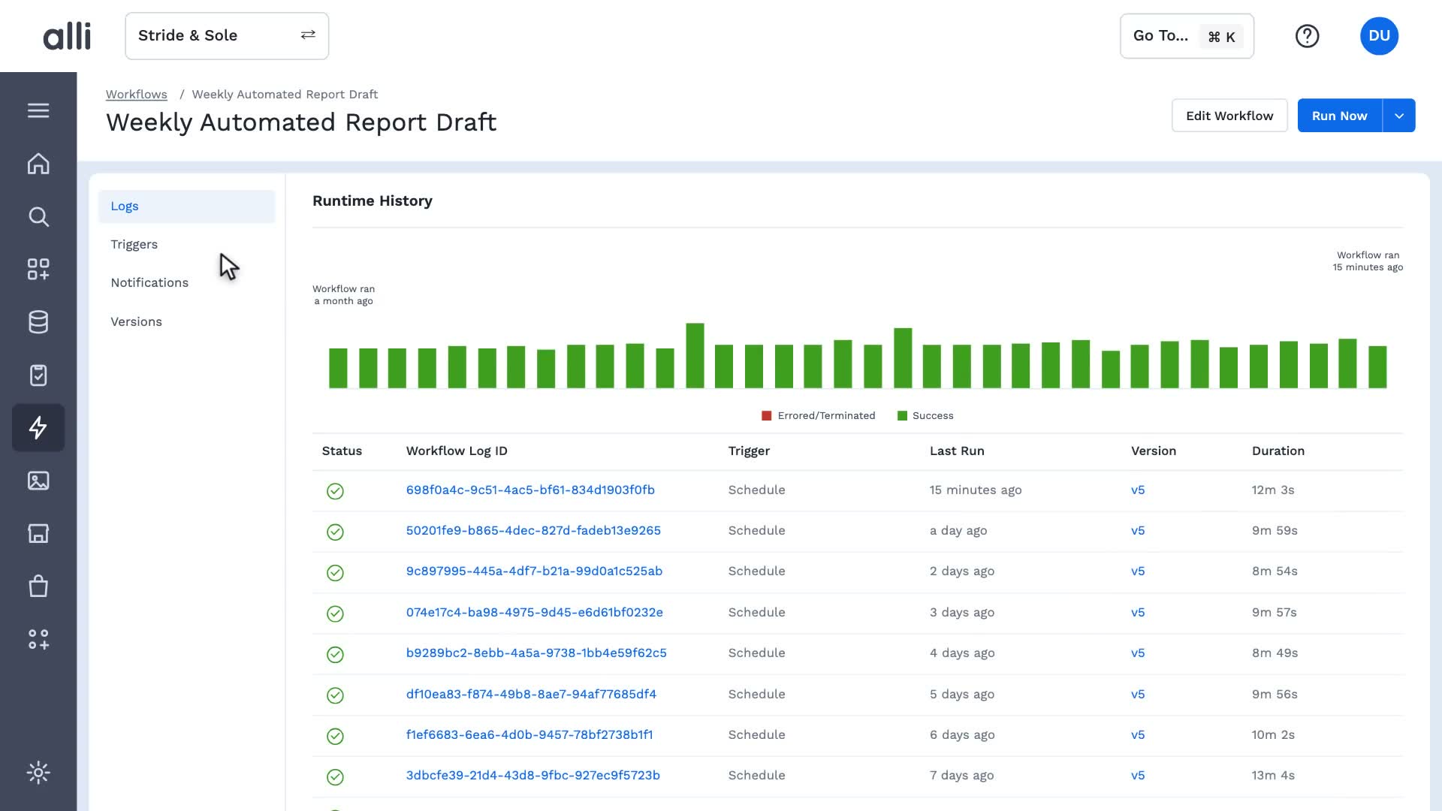Open the apps grid-plus sidebar icon
This screenshot has height=811, width=1442.
[x=38, y=270]
